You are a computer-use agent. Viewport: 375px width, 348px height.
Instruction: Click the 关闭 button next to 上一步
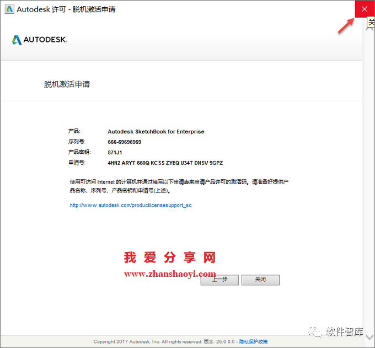pyautogui.click(x=260, y=280)
